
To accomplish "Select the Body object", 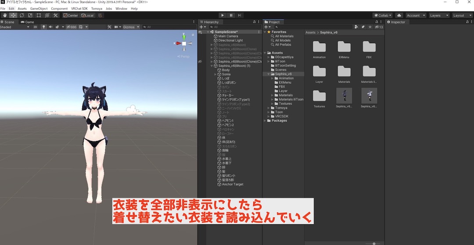I will coord(226,70).
